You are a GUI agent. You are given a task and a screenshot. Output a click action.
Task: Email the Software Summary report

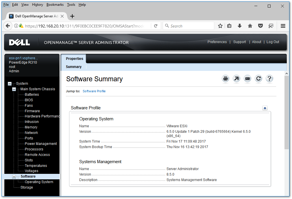[x=247, y=79]
